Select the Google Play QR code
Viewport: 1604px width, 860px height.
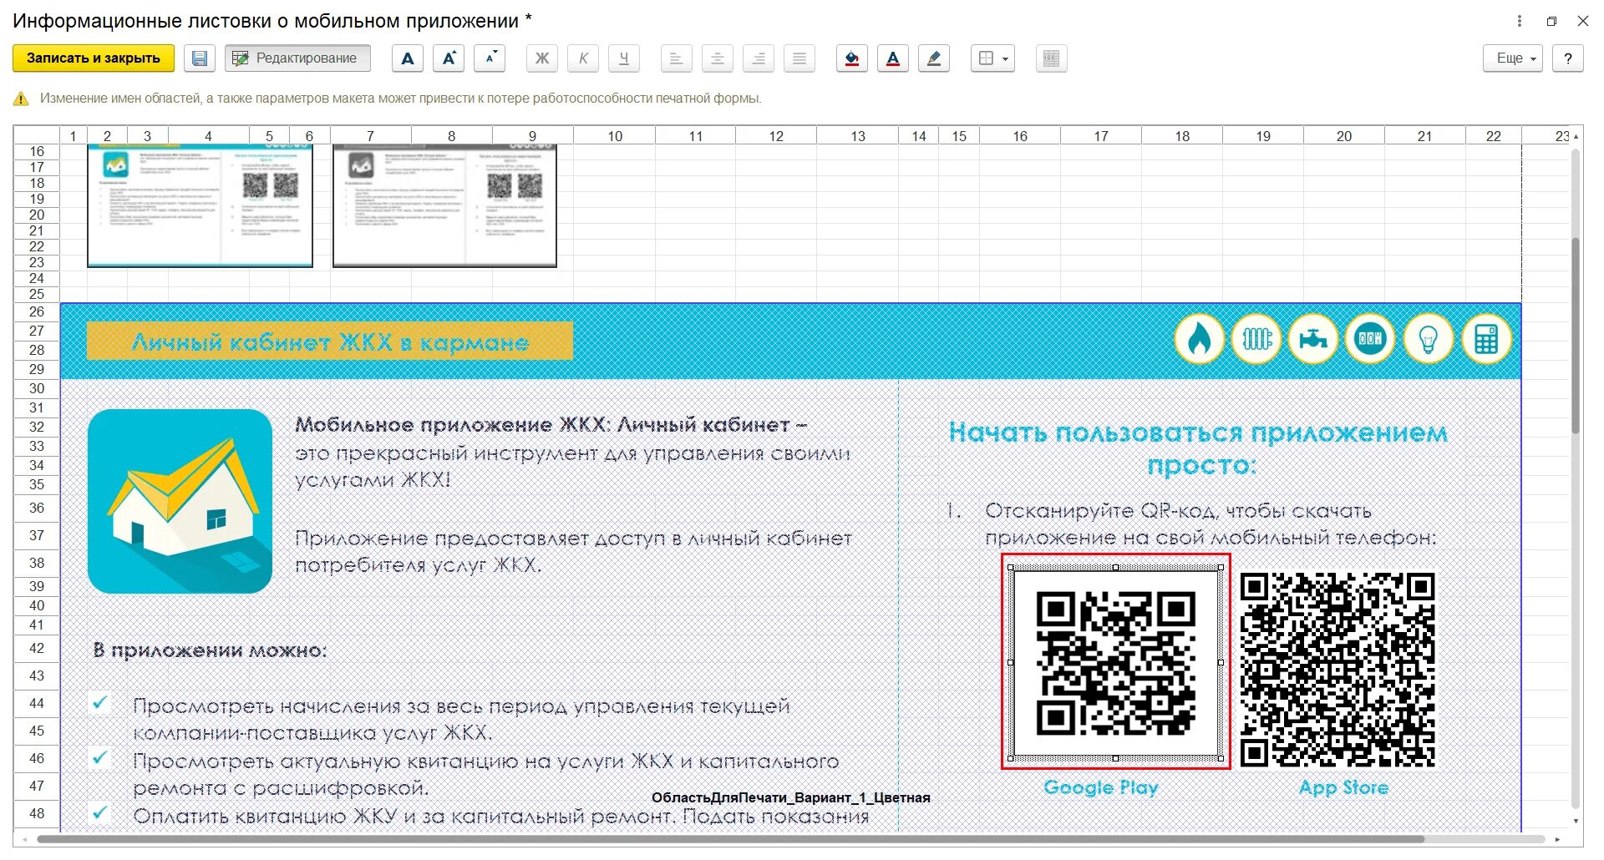click(x=1116, y=663)
